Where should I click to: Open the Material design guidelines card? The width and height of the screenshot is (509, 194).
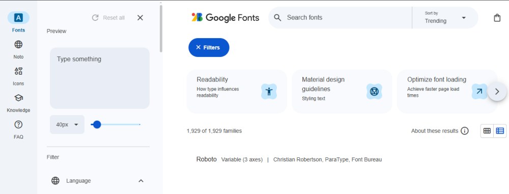342,92
